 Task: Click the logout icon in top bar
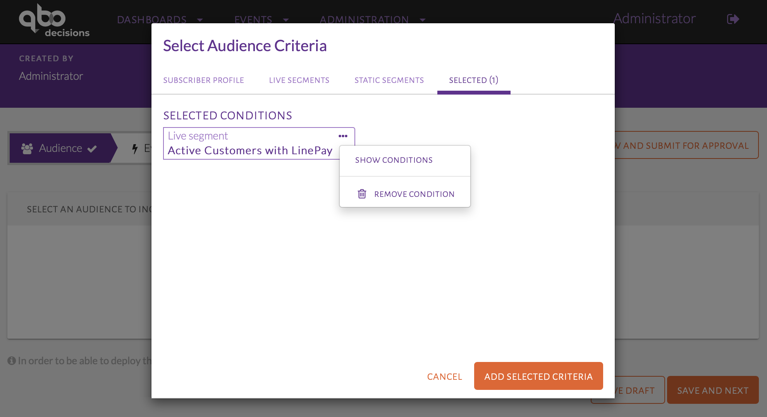point(733,19)
